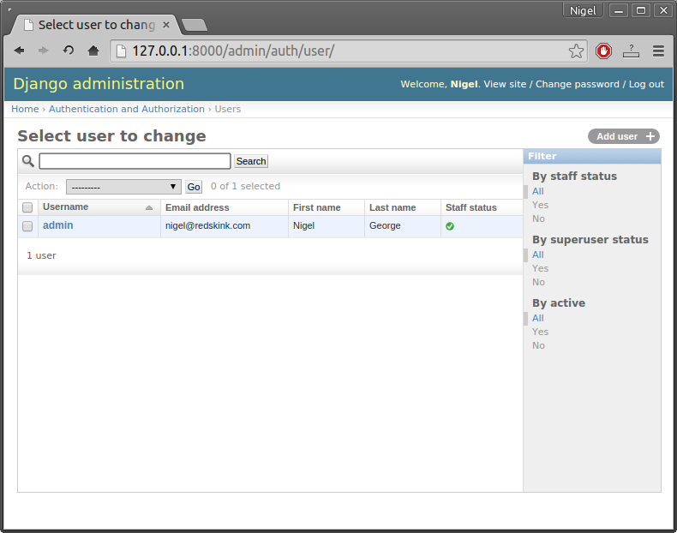This screenshot has height=533, width=677.
Task: Click the Add user button
Action: 624,136
